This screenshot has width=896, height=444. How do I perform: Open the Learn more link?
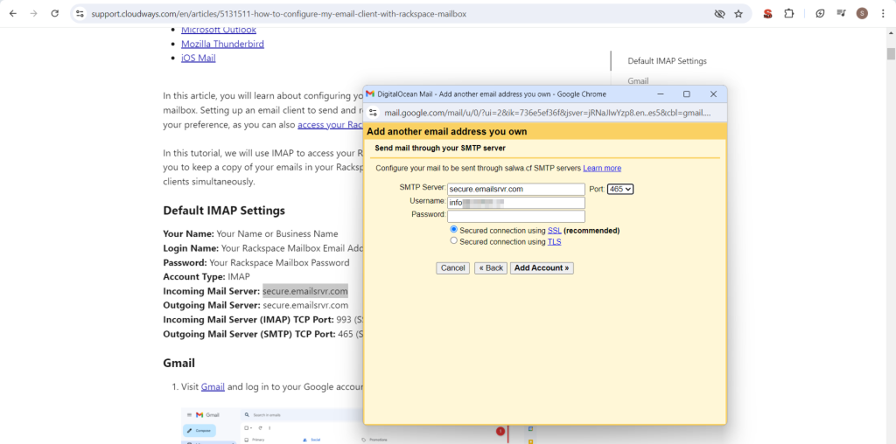click(602, 168)
